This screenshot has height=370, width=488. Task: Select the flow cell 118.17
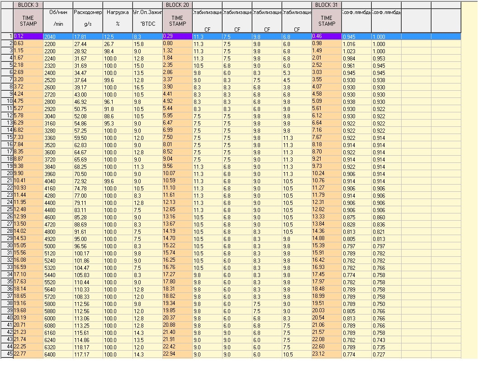88,347
